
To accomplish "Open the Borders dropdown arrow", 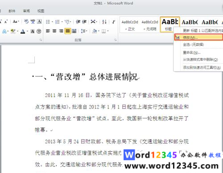I will (108, 31).
